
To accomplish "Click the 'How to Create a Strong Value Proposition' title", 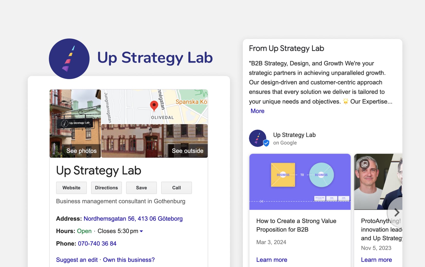I will pos(296,225).
